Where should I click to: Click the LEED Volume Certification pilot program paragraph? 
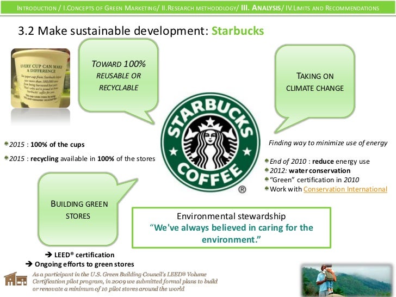tap(125, 282)
